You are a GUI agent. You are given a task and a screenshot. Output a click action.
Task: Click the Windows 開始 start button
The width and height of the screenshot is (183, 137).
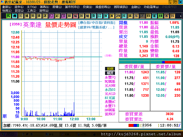[x=9, y=134]
